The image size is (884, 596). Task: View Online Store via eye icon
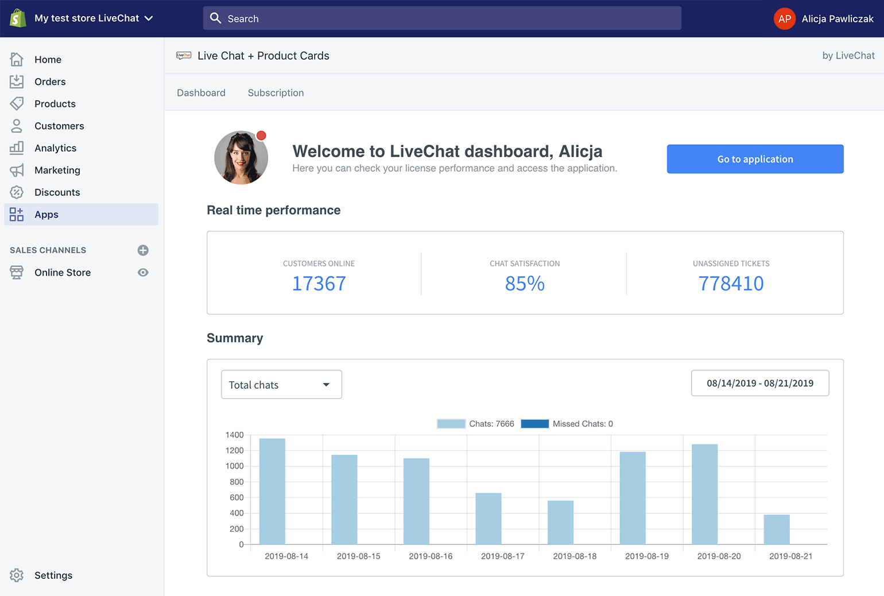(x=143, y=273)
